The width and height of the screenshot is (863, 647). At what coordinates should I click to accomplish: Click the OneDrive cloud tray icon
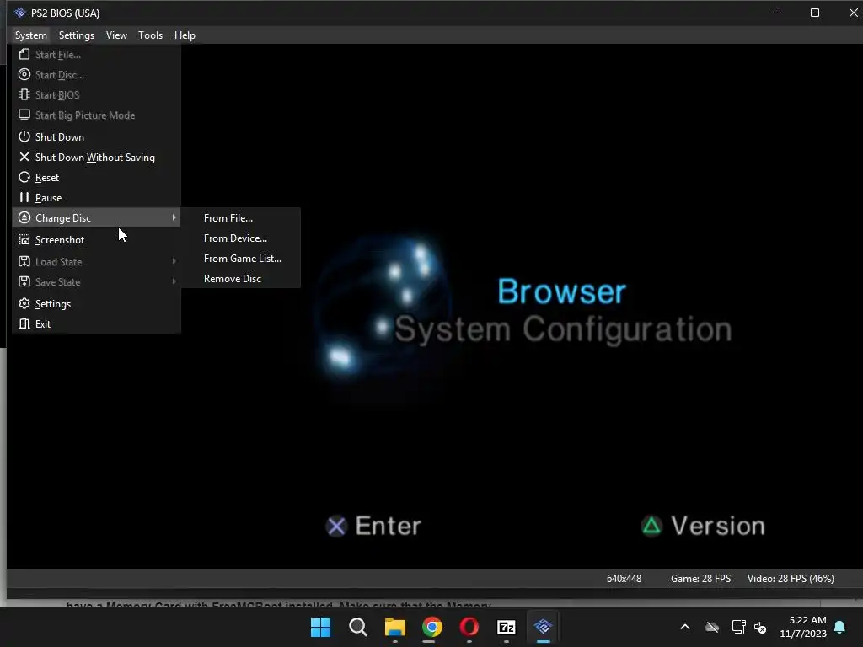pyautogui.click(x=712, y=627)
